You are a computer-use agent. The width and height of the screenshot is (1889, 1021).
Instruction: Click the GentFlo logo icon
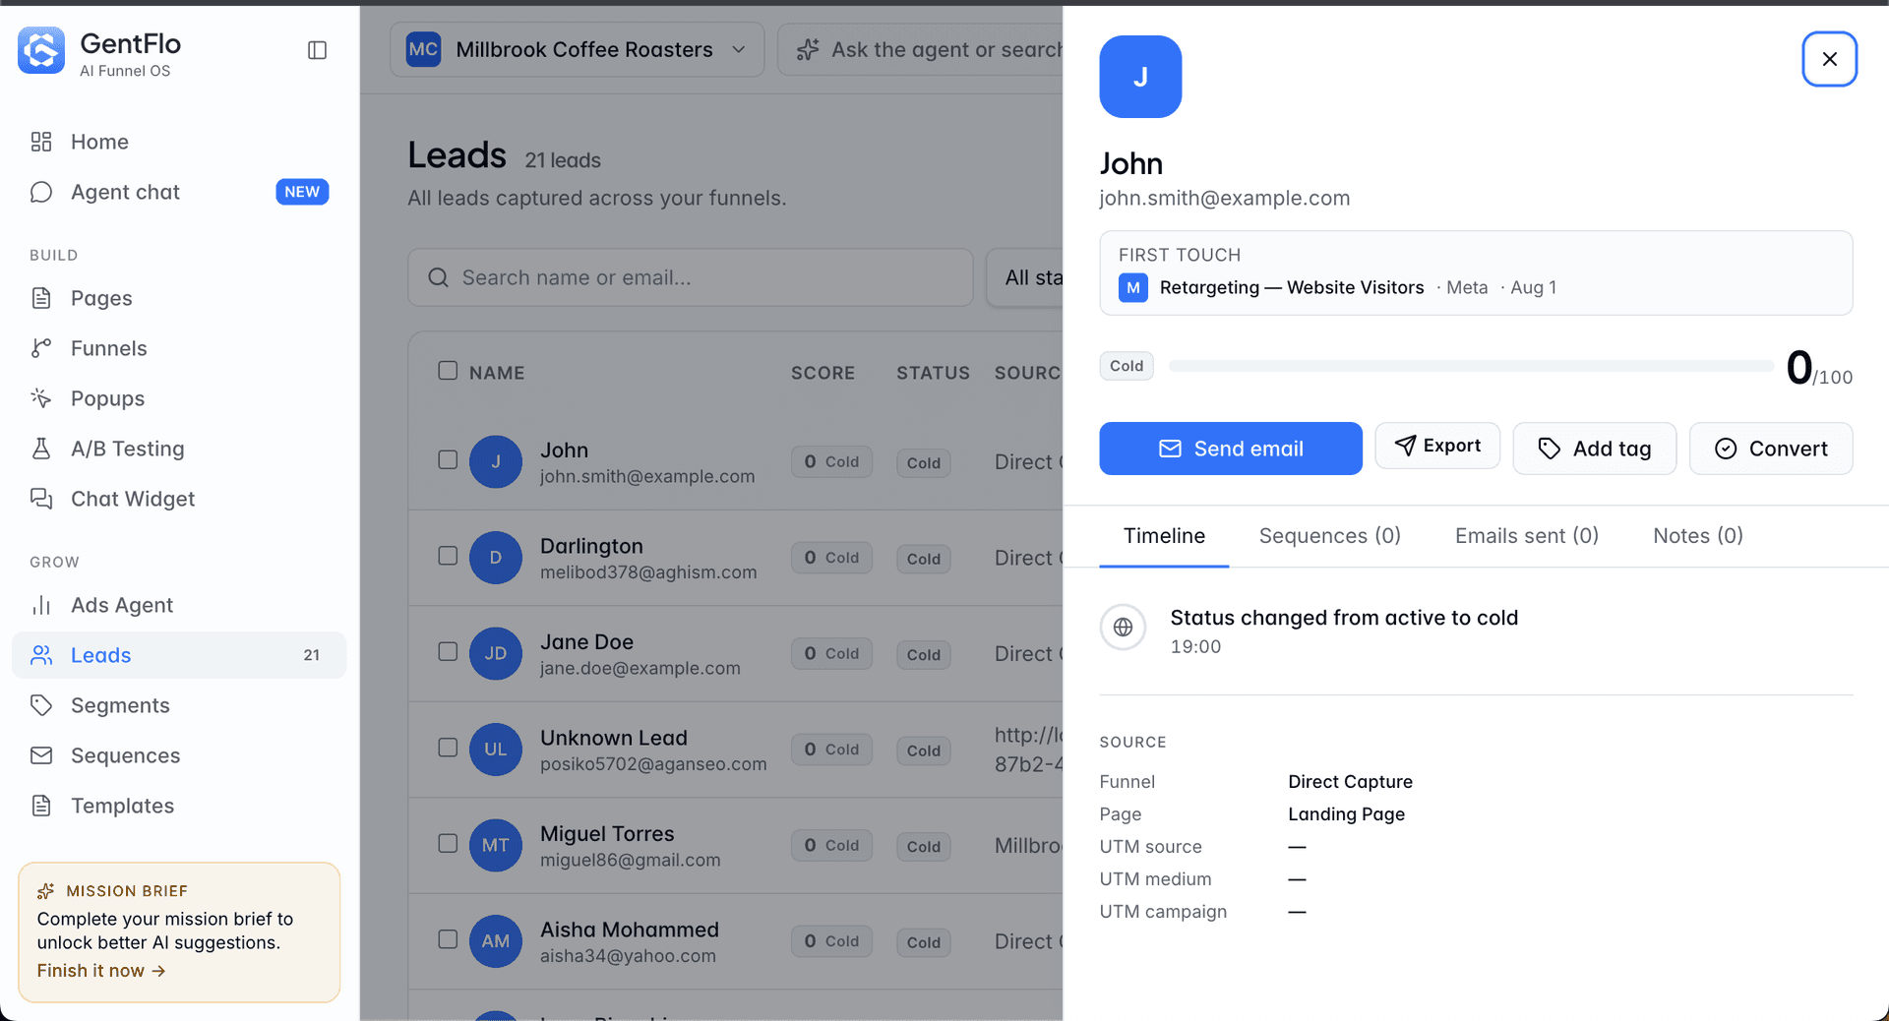pyautogui.click(x=41, y=50)
